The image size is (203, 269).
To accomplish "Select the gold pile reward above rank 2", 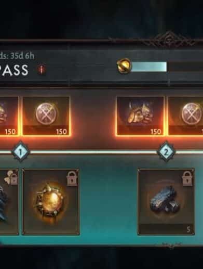I will tap(140, 116).
